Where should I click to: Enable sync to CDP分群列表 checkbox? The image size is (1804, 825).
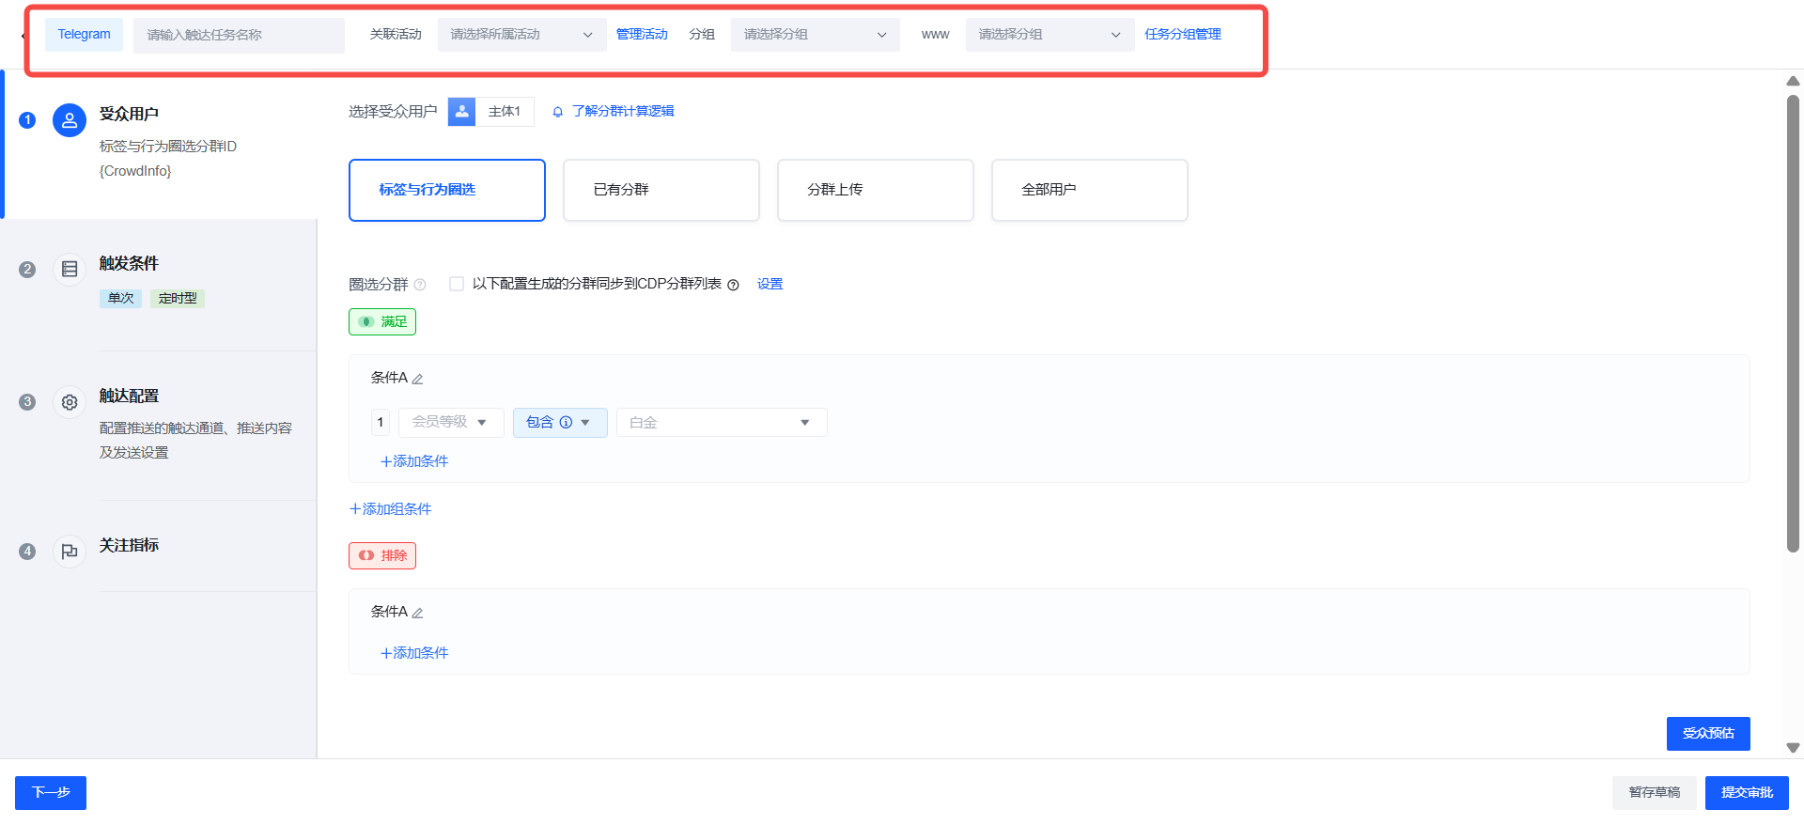[x=457, y=284]
